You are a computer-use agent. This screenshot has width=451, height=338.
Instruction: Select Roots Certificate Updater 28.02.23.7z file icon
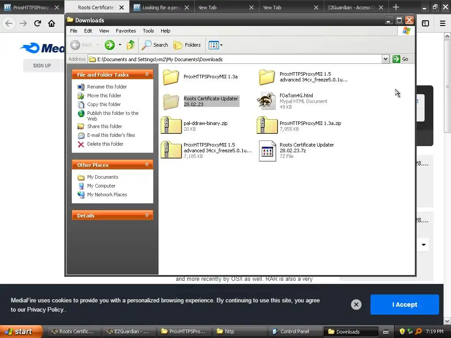pos(267,151)
